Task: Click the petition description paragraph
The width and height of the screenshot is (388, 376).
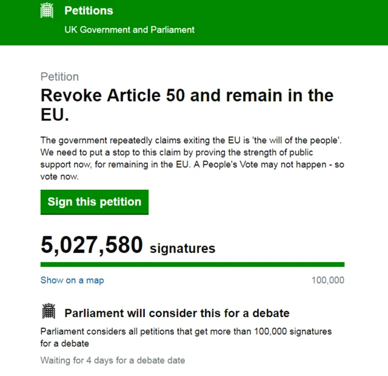Action: (192, 158)
